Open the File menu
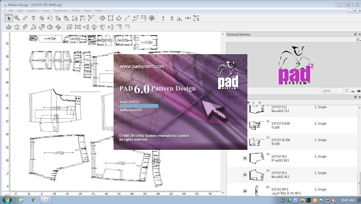 11,10
